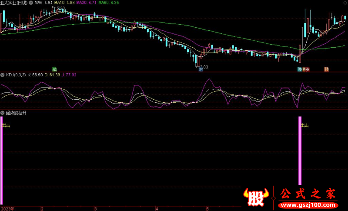This screenshot has width=348, height=211.
Task: Click the 2023年 label on time axis
Action: 7,208
